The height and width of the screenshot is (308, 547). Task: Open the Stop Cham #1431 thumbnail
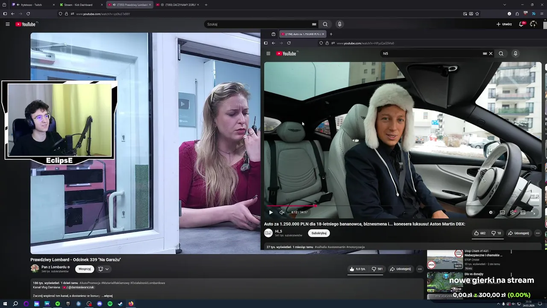445,260
